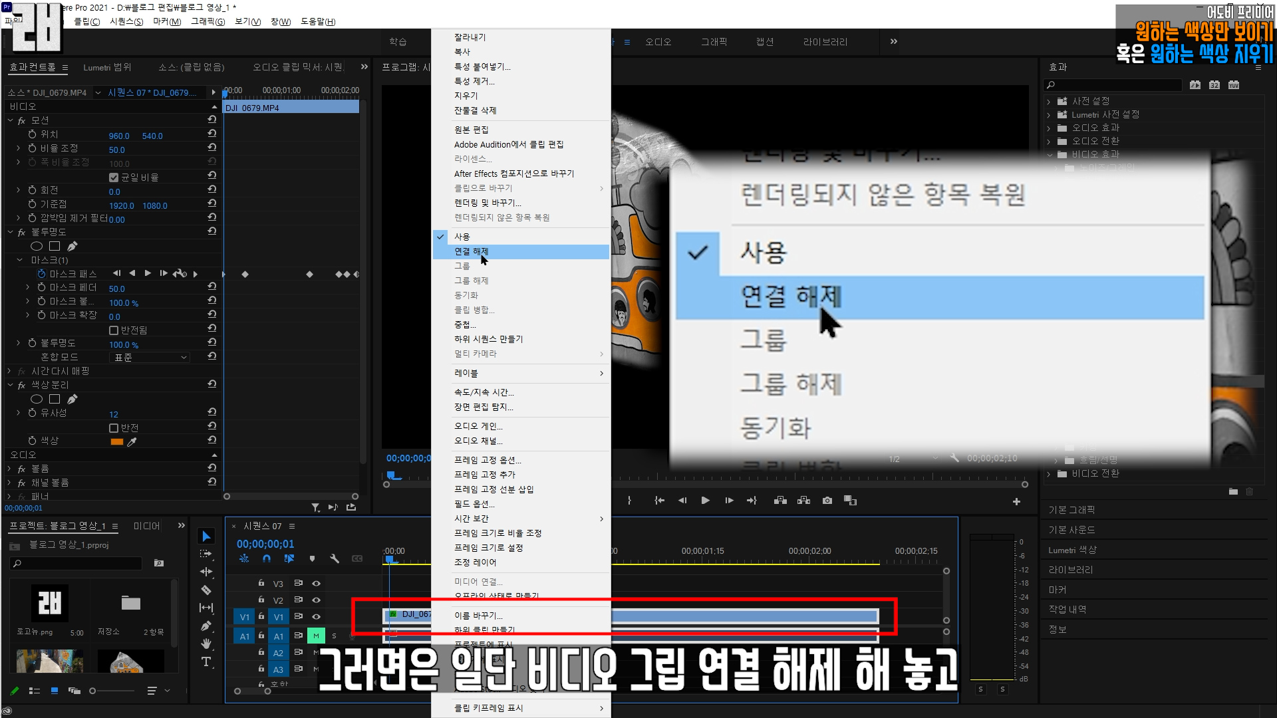The image size is (1277, 718).
Task: Select the Razor tool in timeline toolbar
Action: (206, 590)
